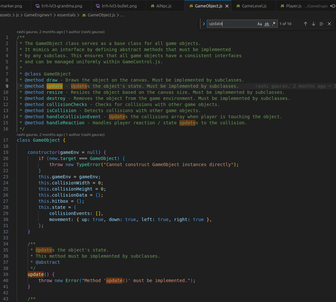The image size is (336, 302).
Task: Go to previous match arrow
Action: [x=305, y=24]
